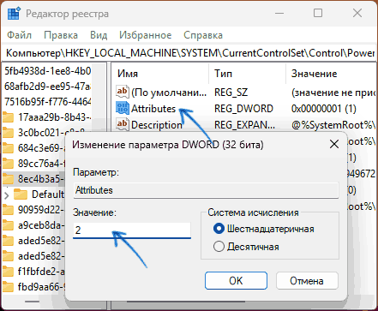The height and width of the screenshot is (311, 378).
Task: Select the 8ec4b3a5 folder icon
Action: coord(9,179)
